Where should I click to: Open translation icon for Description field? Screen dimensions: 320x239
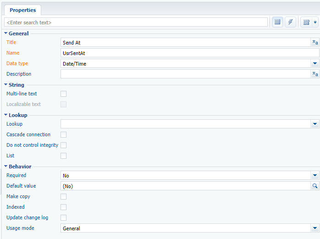pyautogui.click(x=315, y=74)
